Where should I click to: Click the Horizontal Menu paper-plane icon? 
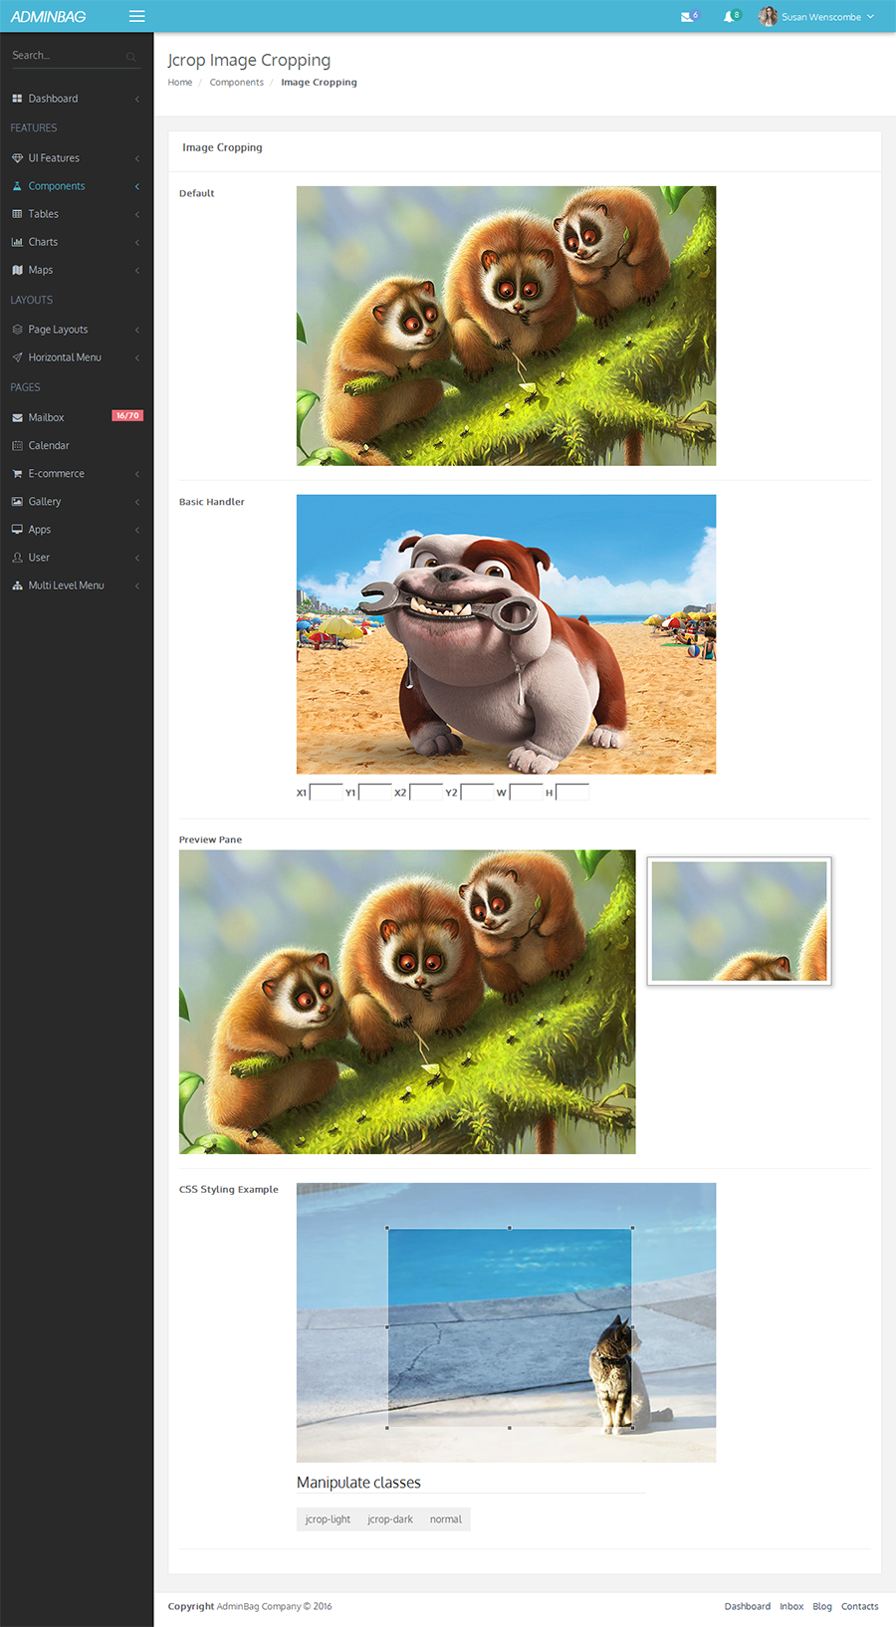[17, 357]
